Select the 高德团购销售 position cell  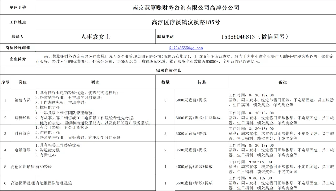pos(22,166)
